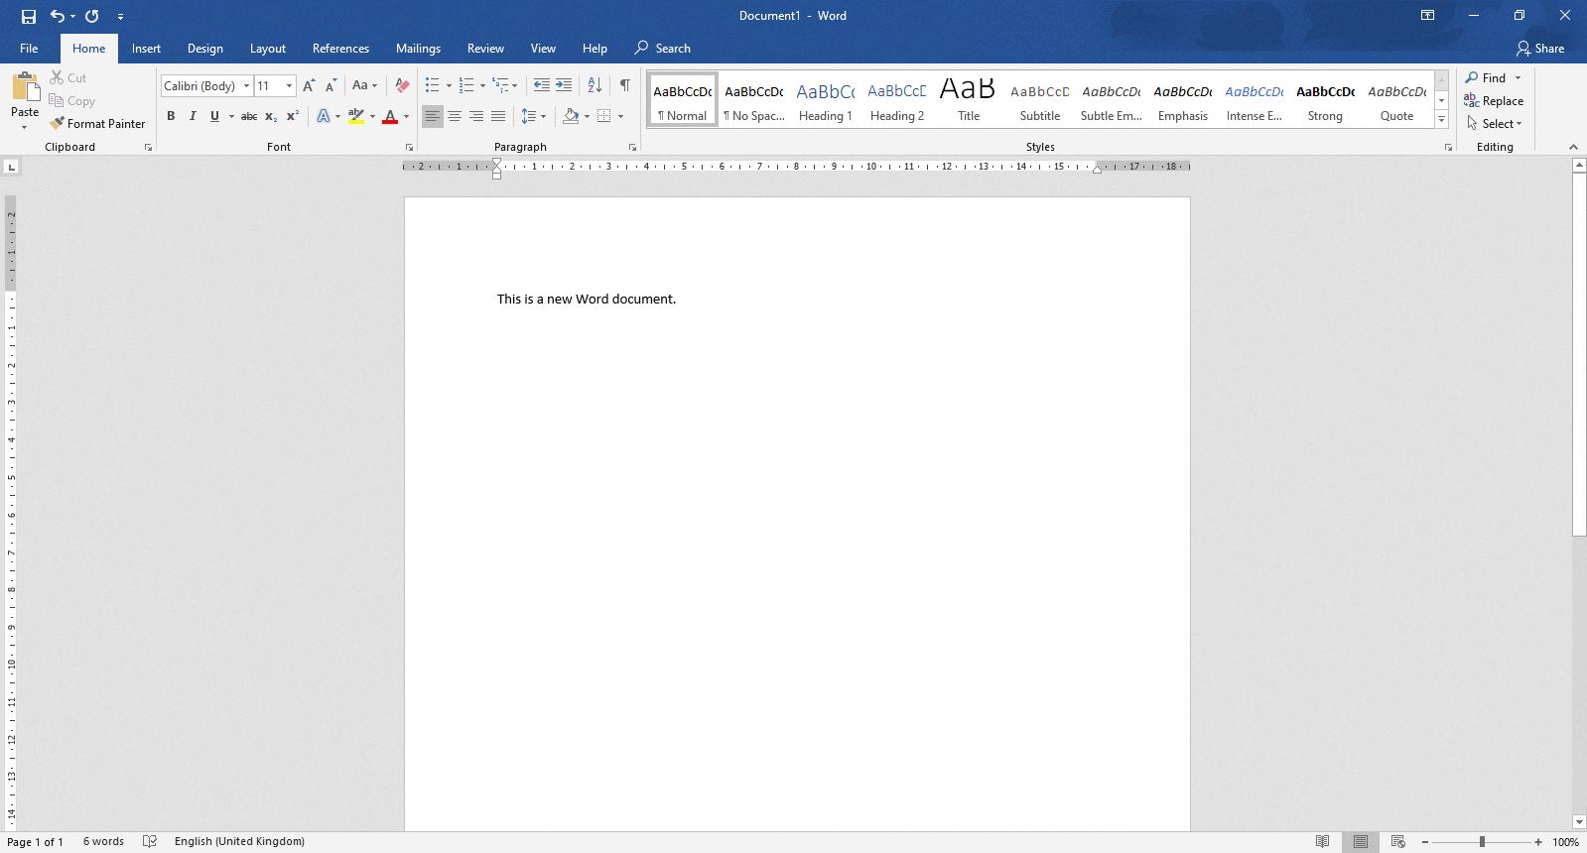Open the multilevel list button

click(501, 86)
